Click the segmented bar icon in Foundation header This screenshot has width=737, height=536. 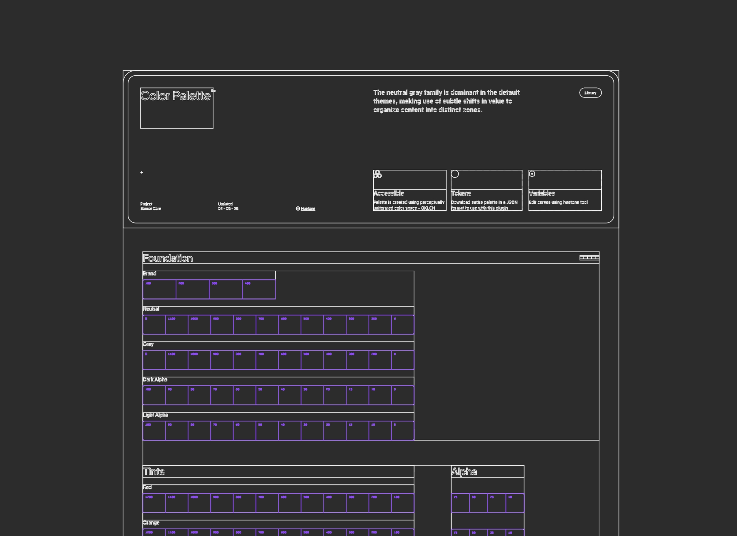tap(589, 258)
